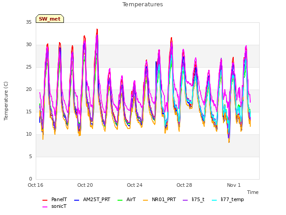The height and width of the screenshot is (215, 286).
Task: Click the orange NR01_PRT legend swatch
Action: (145, 200)
